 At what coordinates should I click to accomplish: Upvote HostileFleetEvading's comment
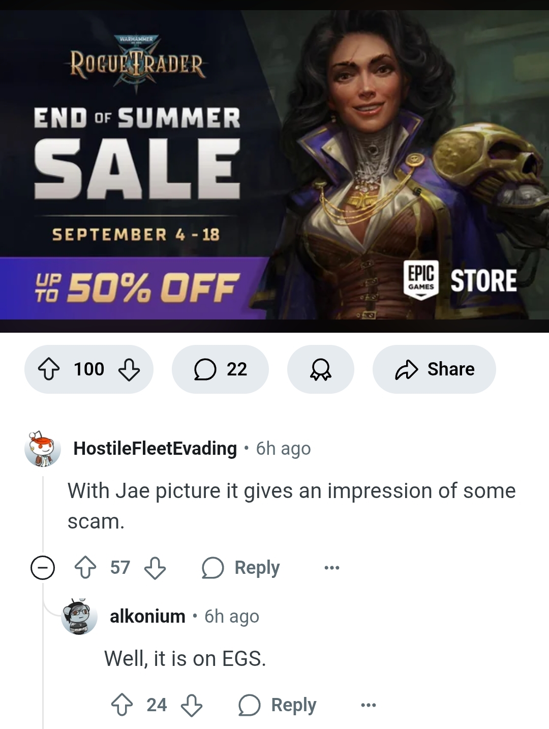[x=85, y=568]
